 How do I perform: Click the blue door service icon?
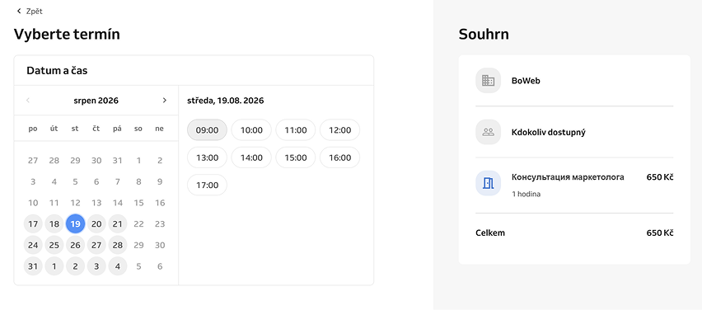[488, 183]
